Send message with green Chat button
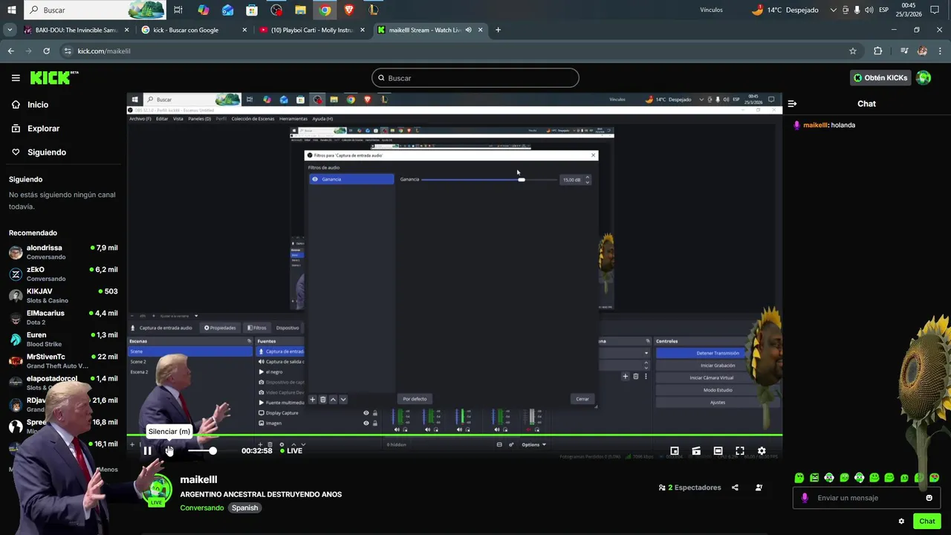This screenshot has width=951, height=535. 926,521
